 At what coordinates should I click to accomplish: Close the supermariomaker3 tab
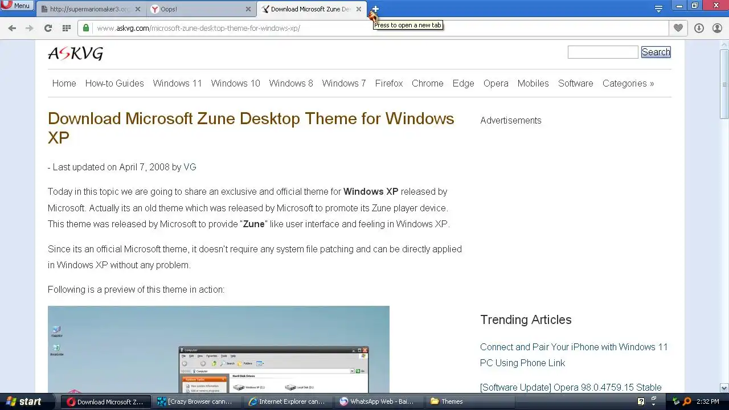tap(138, 9)
